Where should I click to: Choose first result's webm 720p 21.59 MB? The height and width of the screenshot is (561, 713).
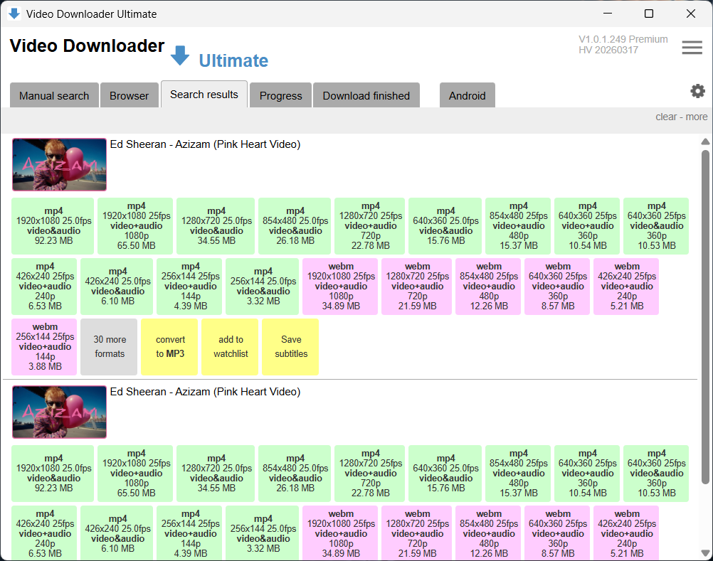click(416, 286)
